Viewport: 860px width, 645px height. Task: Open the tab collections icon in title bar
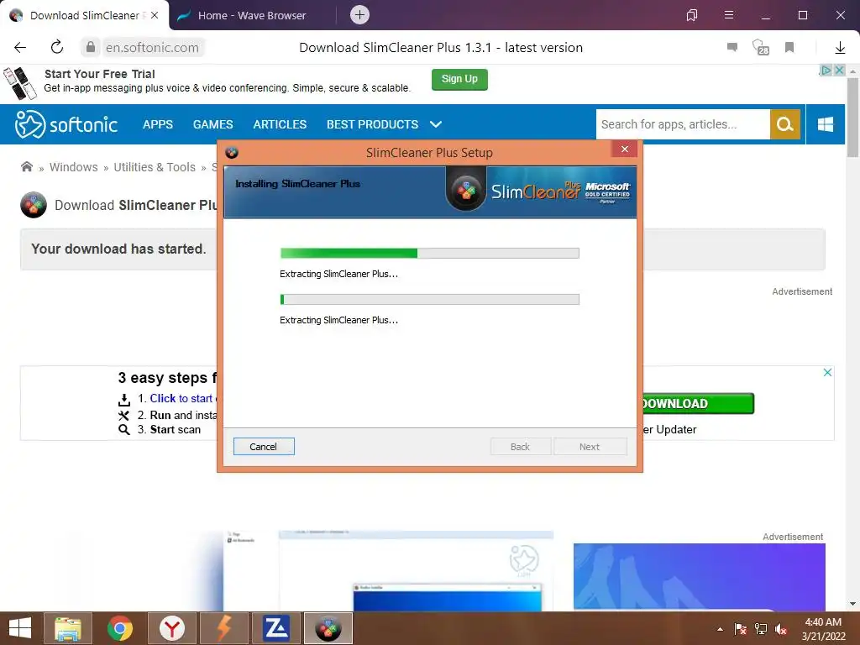click(692, 15)
